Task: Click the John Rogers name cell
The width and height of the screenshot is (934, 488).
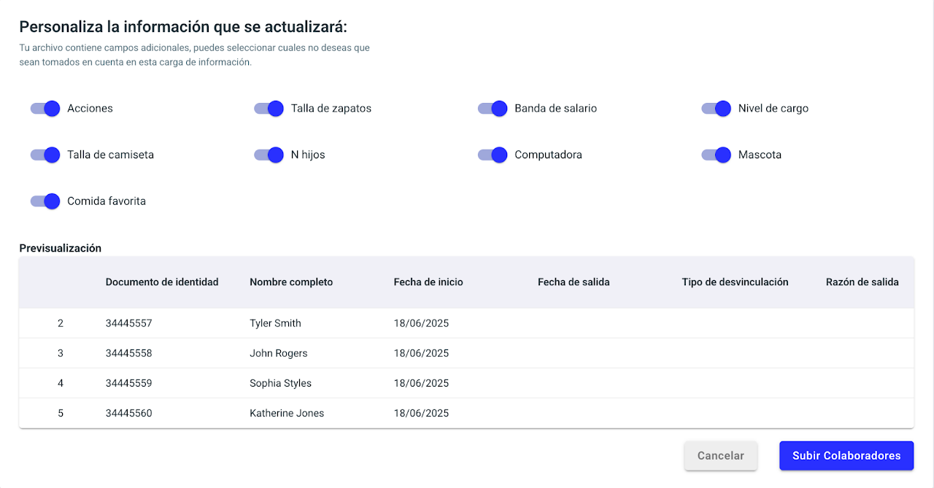Action: coord(278,353)
